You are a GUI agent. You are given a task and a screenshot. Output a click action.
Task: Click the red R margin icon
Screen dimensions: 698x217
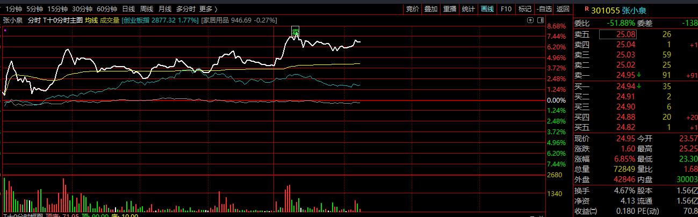(x=586, y=9)
